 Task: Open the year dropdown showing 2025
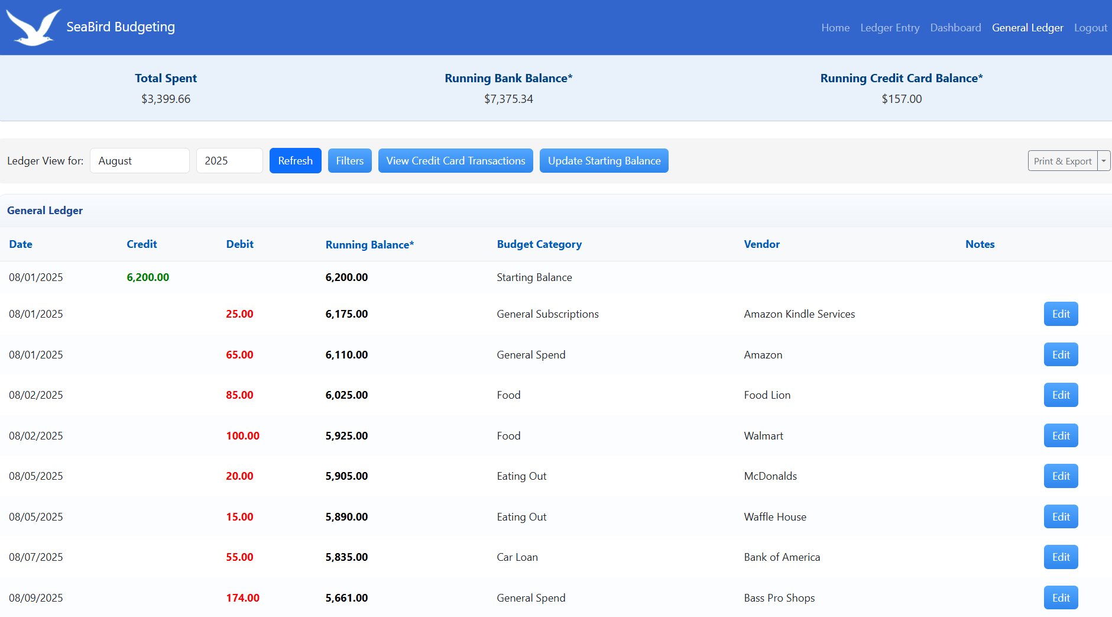coord(229,161)
